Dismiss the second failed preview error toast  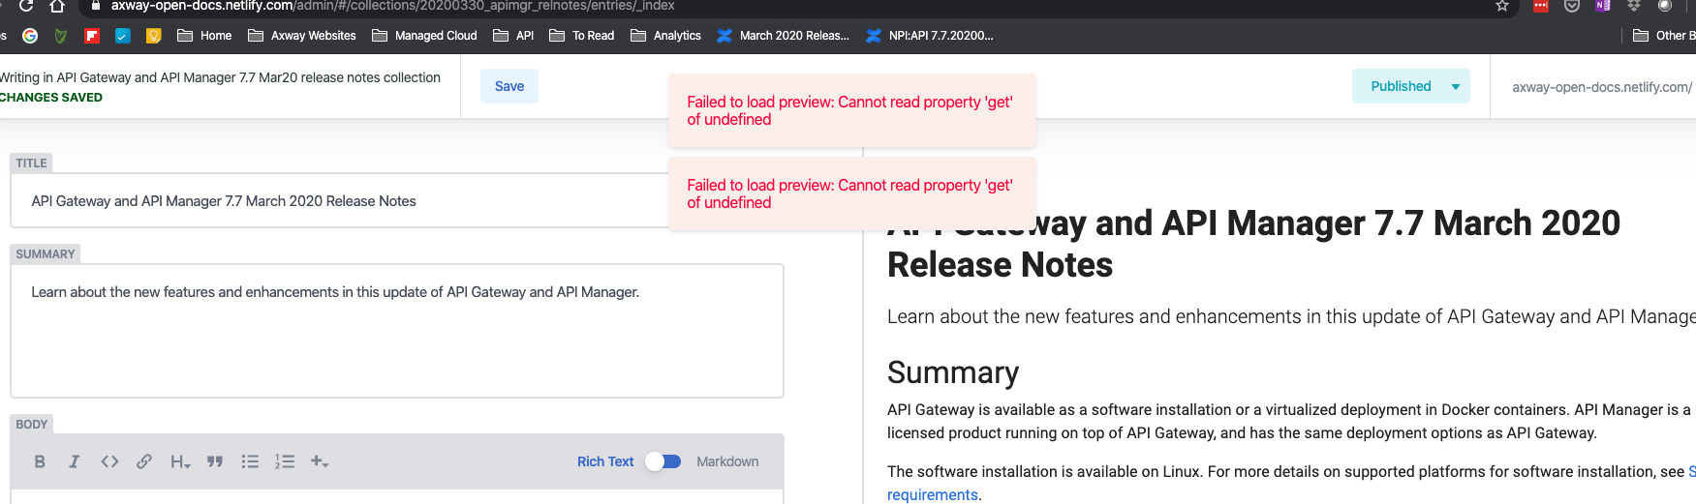pos(851,193)
